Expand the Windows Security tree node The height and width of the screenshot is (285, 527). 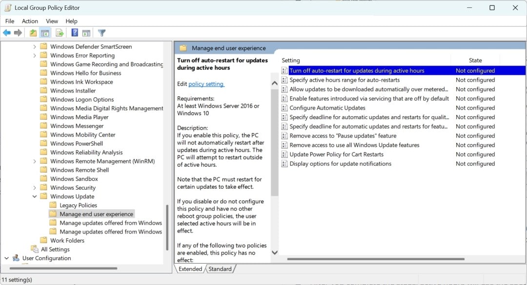click(x=34, y=187)
